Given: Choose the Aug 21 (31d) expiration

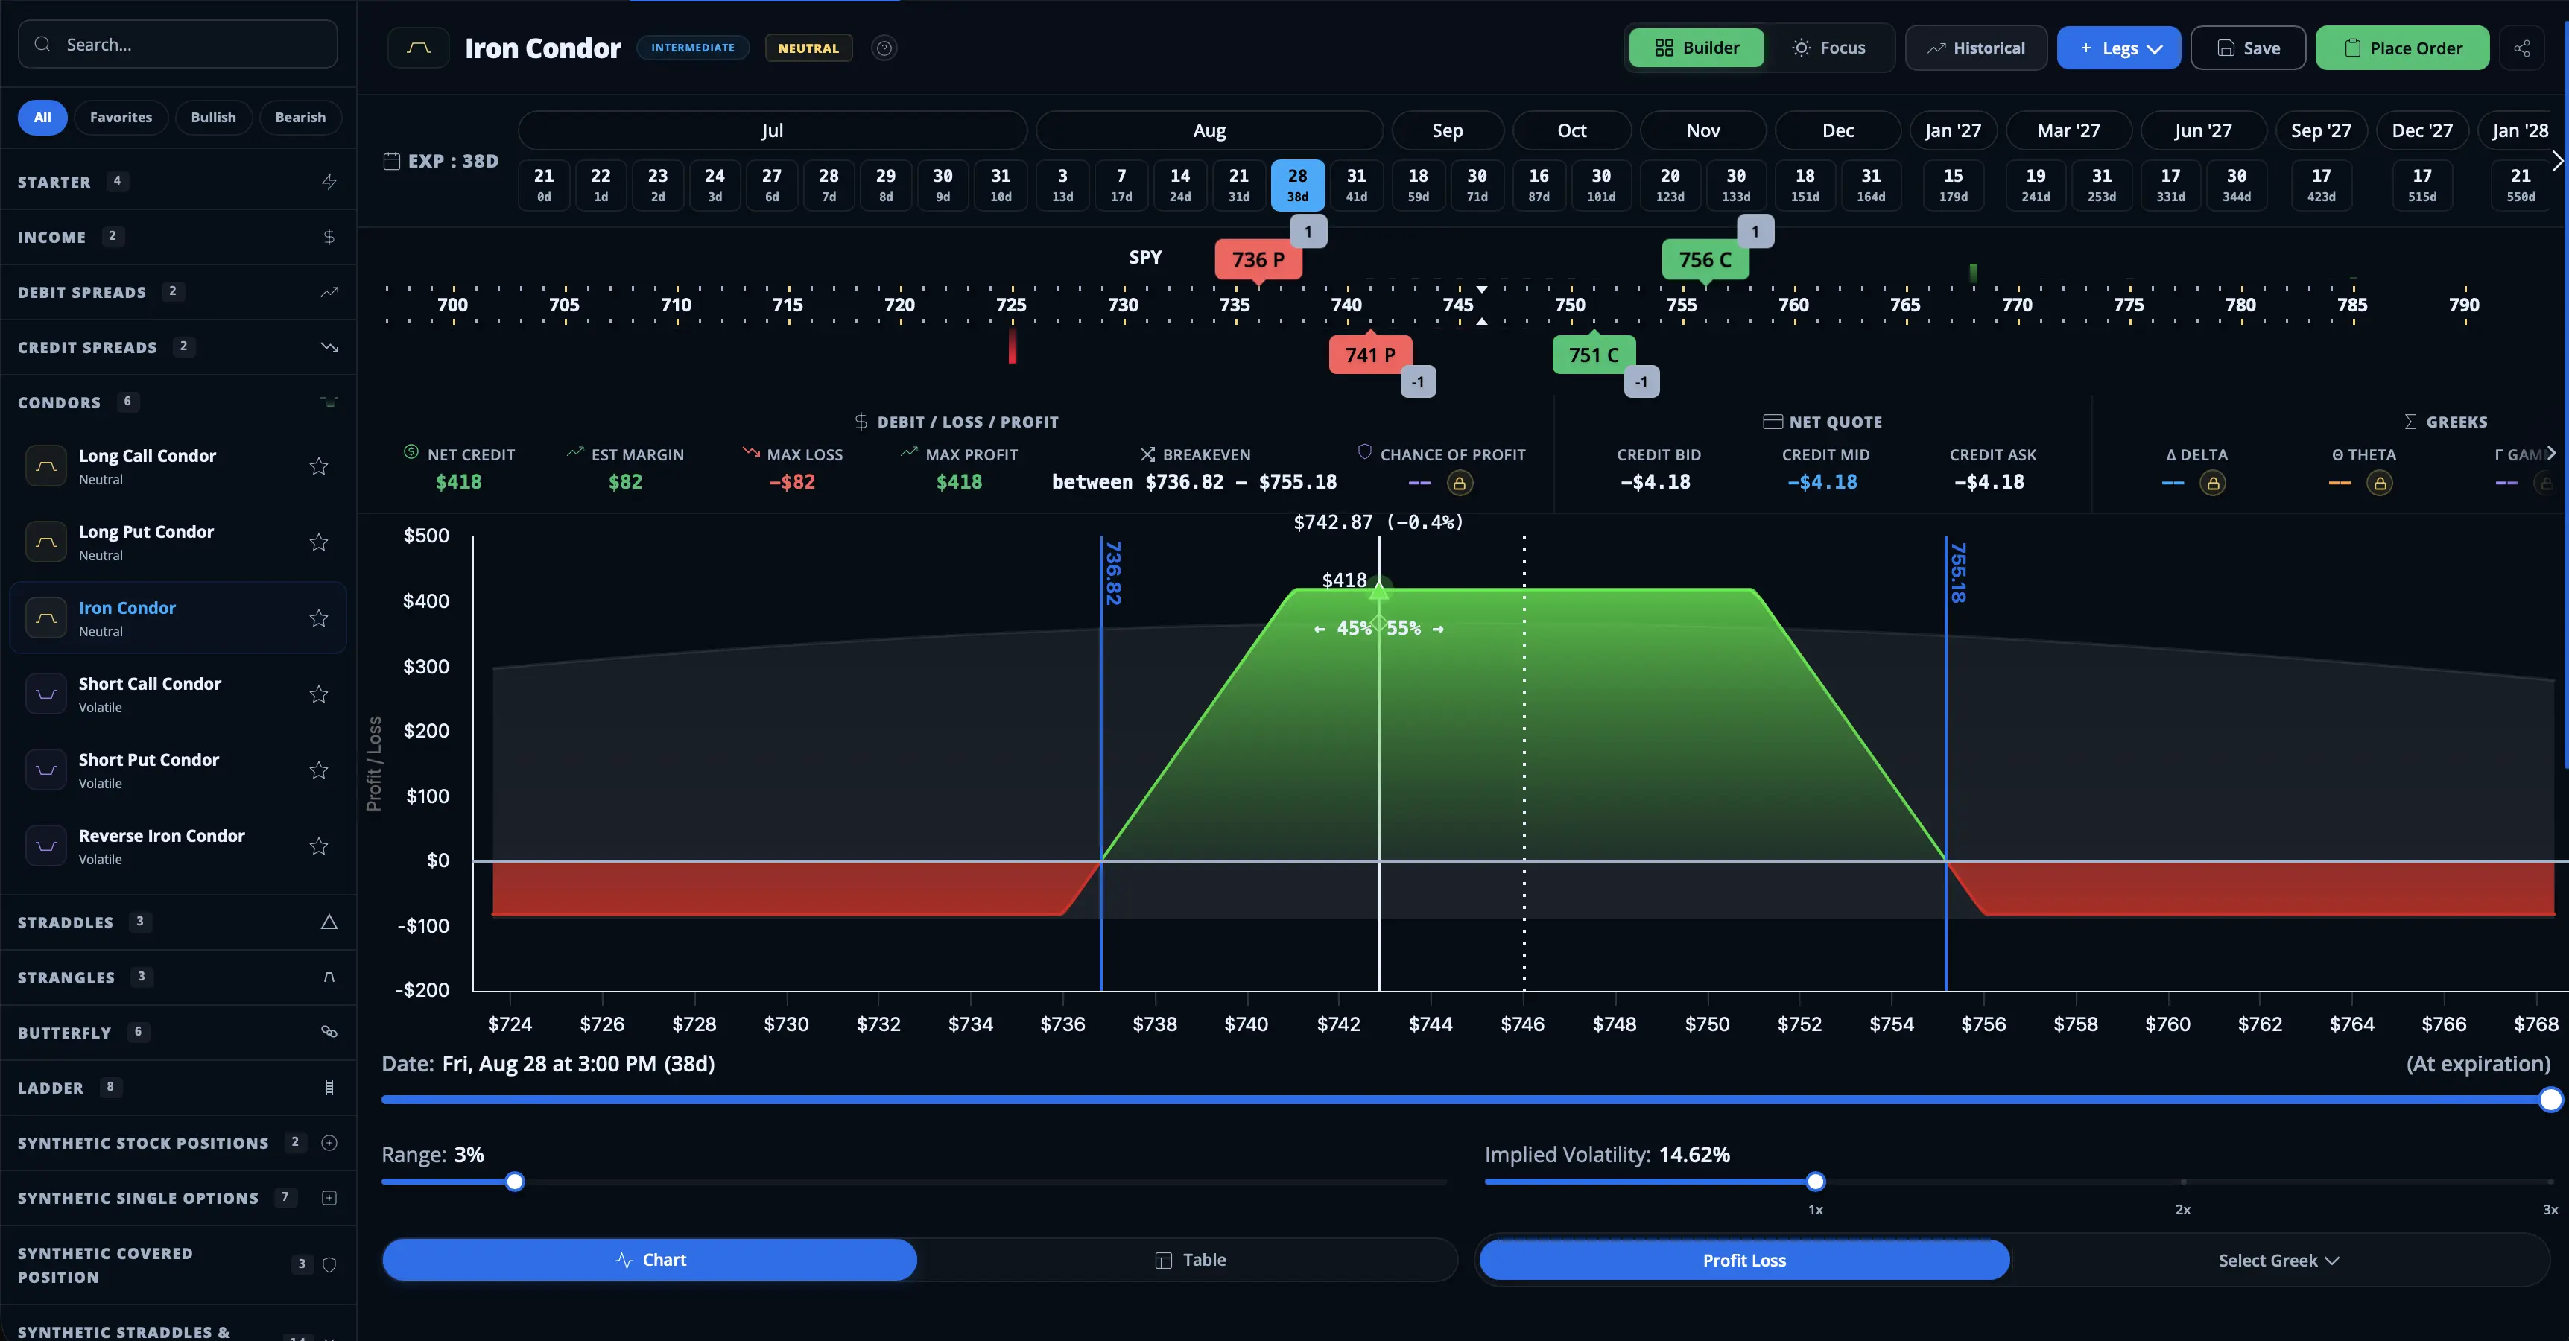Looking at the screenshot, I should (x=1238, y=185).
